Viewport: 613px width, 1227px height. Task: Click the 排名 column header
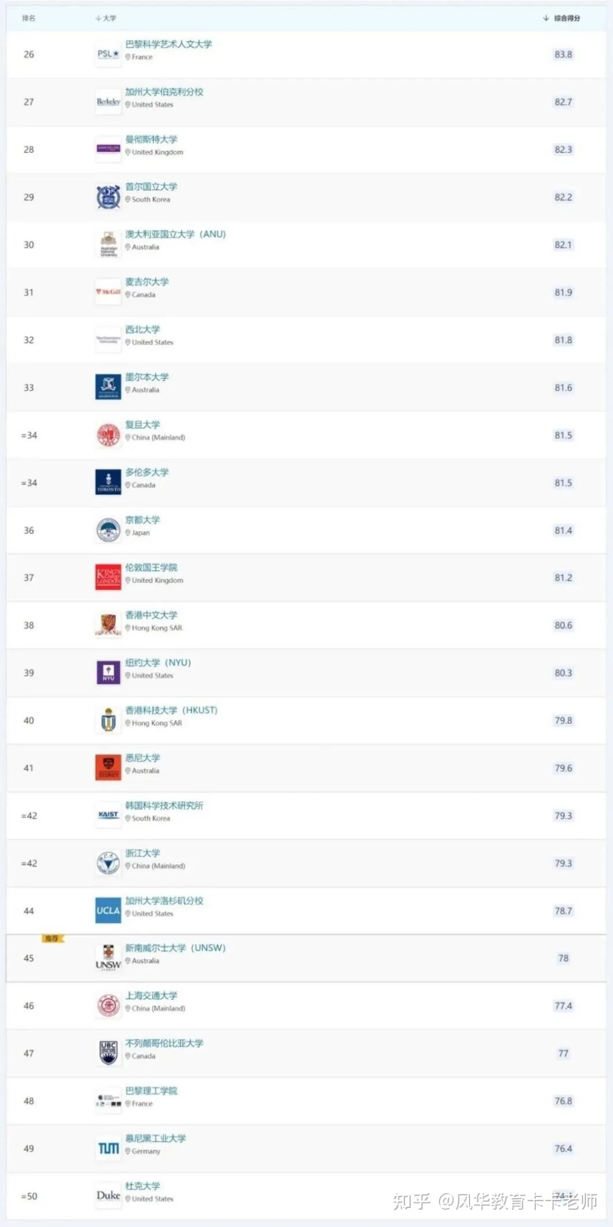coord(29,18)
